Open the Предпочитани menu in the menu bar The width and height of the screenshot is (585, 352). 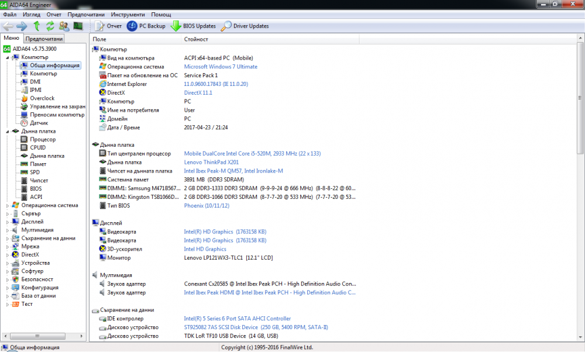pyautogui.click(x=86, y=15)
